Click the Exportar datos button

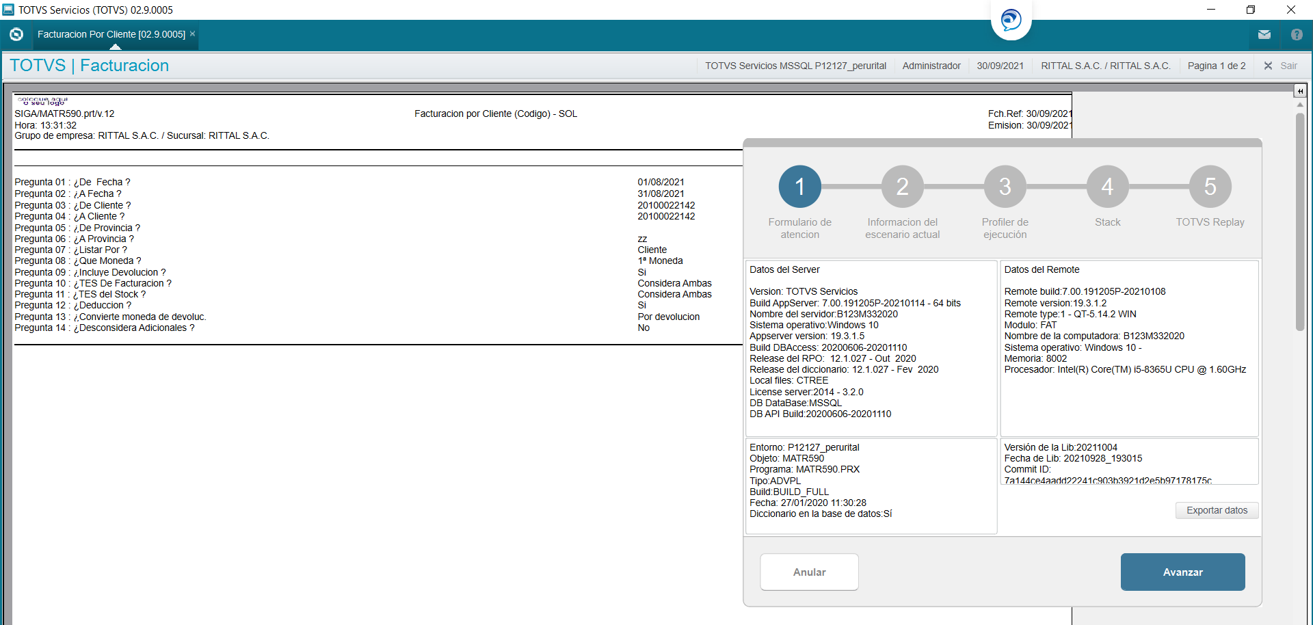click(1217, 510)
